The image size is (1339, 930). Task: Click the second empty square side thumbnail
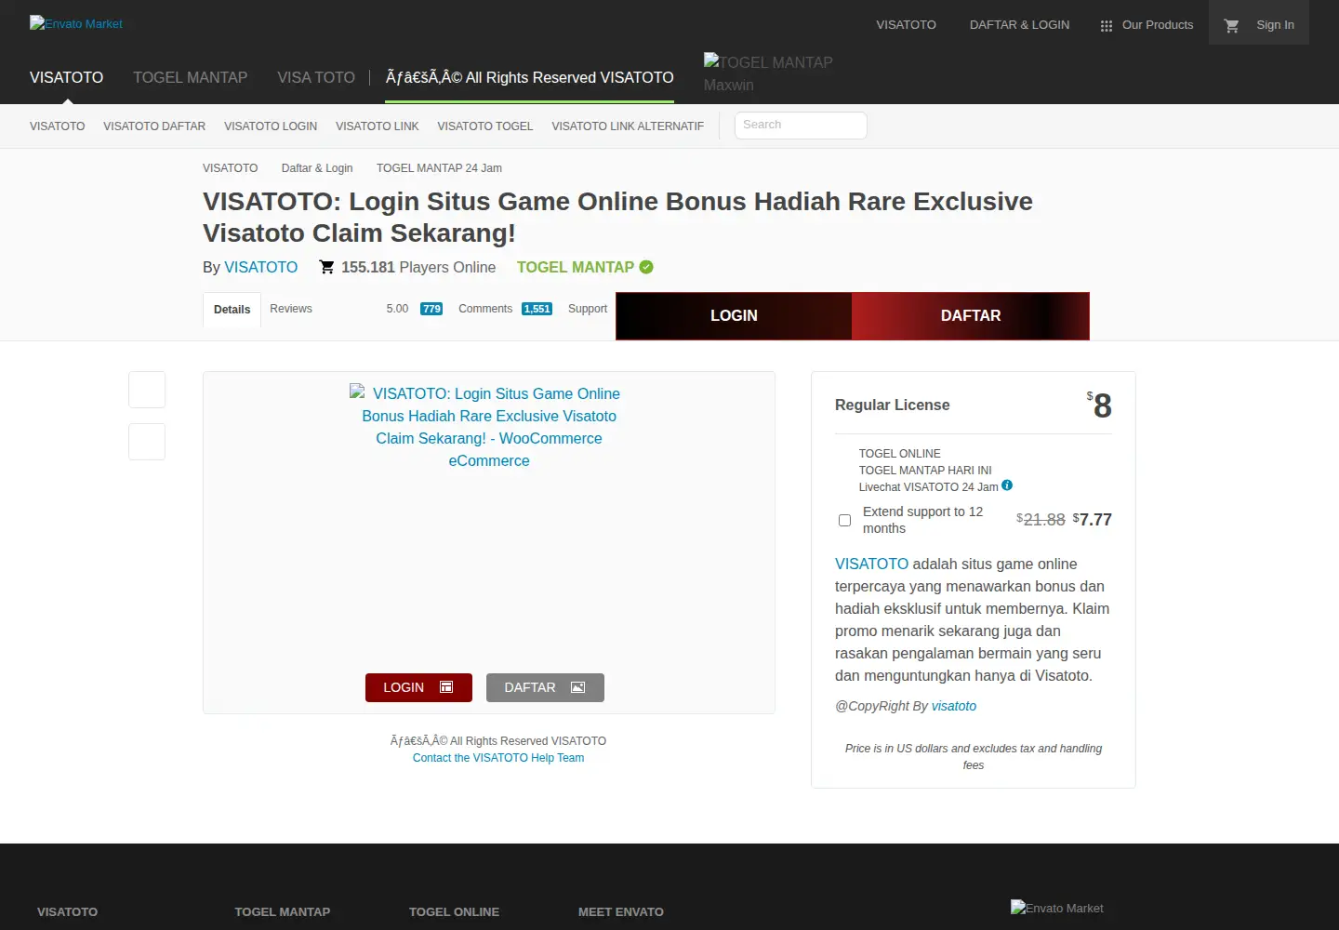click(x=147, y=442)
